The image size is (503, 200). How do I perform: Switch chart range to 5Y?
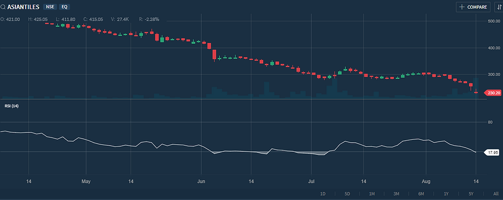[471, 194]
